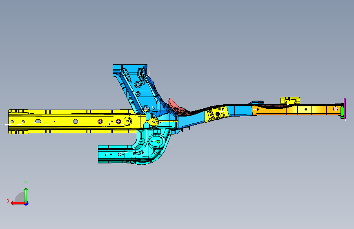Click the left red-ringed hole on the yellow rail

[x=100, y=122]
